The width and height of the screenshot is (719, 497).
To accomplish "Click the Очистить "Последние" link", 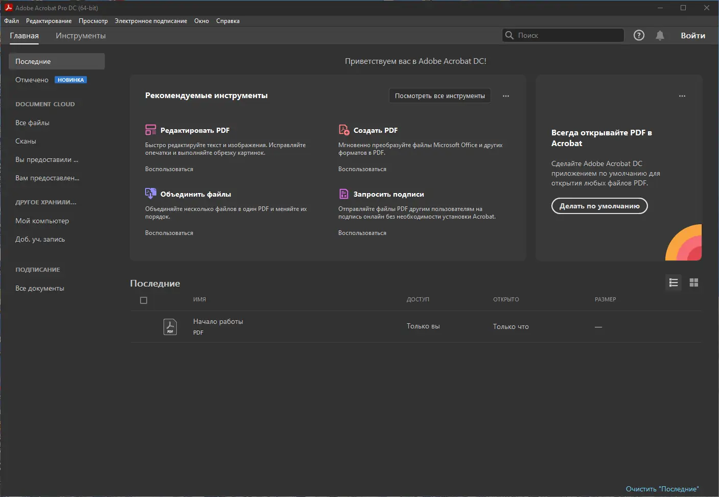I will point(662,489).
